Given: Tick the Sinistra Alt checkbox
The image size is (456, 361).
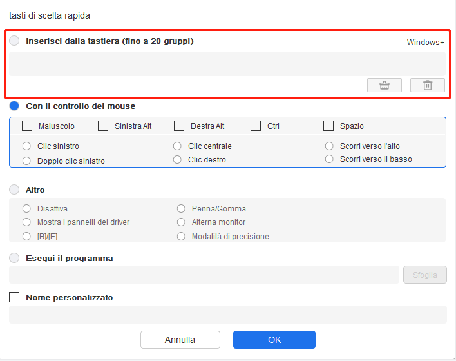Looking at the screenshot, I should point(103,126).
